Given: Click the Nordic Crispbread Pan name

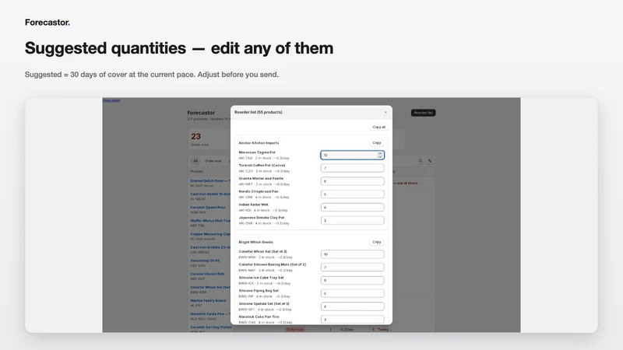Looking at the screenshot, I should (x=259, y=191).
